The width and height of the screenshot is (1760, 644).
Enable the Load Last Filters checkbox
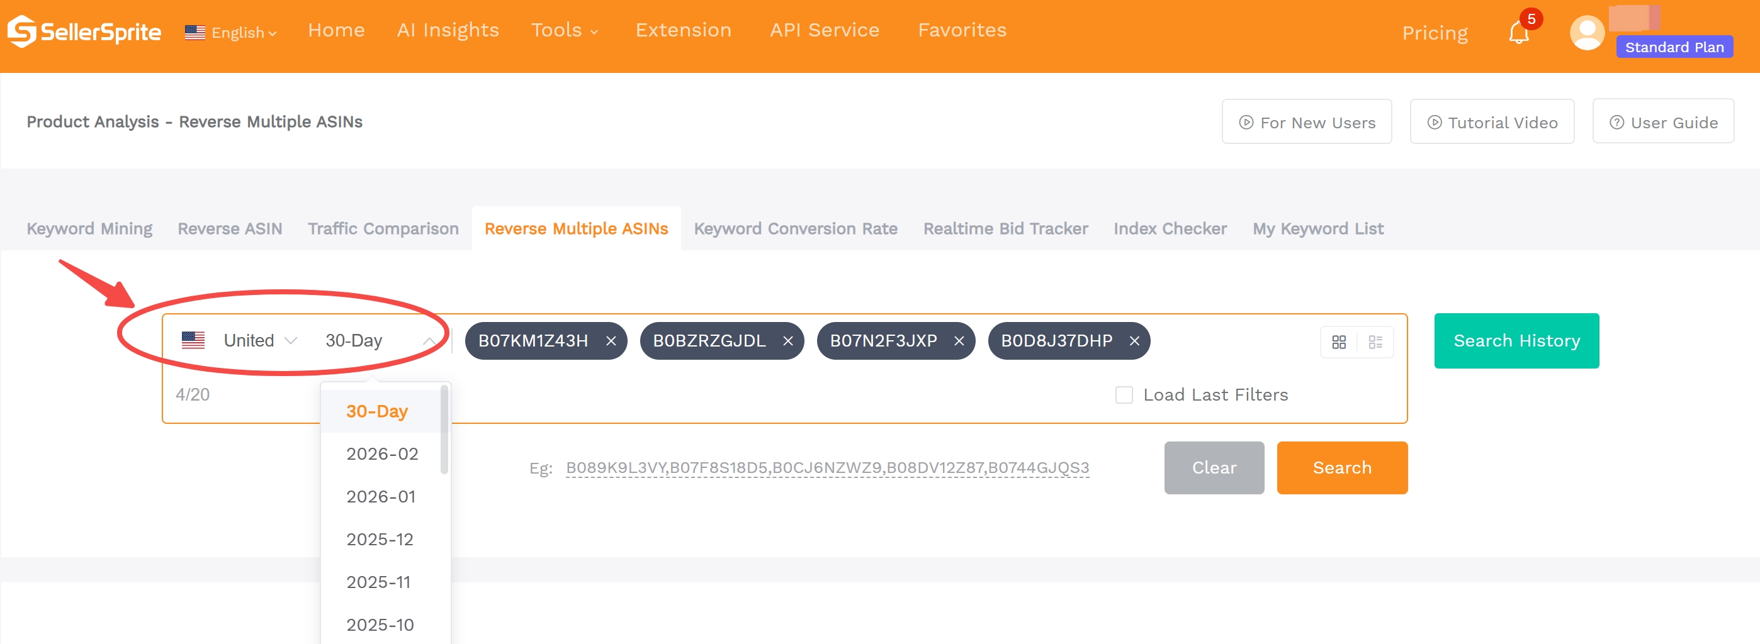(1123, 394)
